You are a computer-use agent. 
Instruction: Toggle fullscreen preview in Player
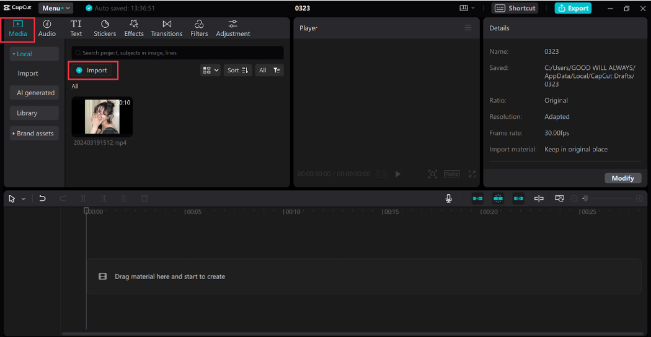coord(472,174)
